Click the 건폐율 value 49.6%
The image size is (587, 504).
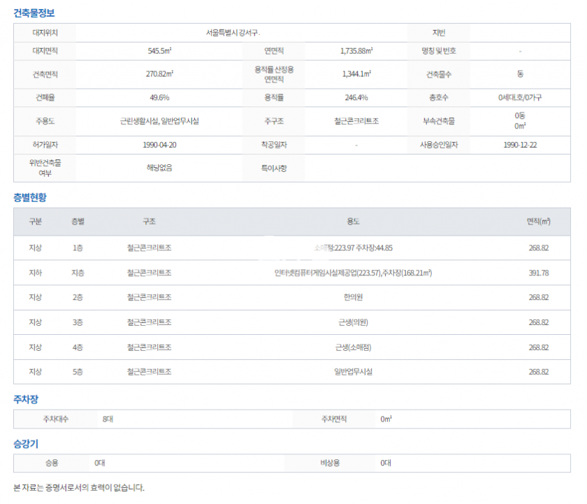(x=160, y=98)
